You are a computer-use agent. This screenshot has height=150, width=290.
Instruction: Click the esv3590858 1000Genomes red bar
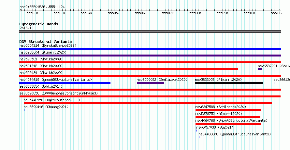pos(150,96)
